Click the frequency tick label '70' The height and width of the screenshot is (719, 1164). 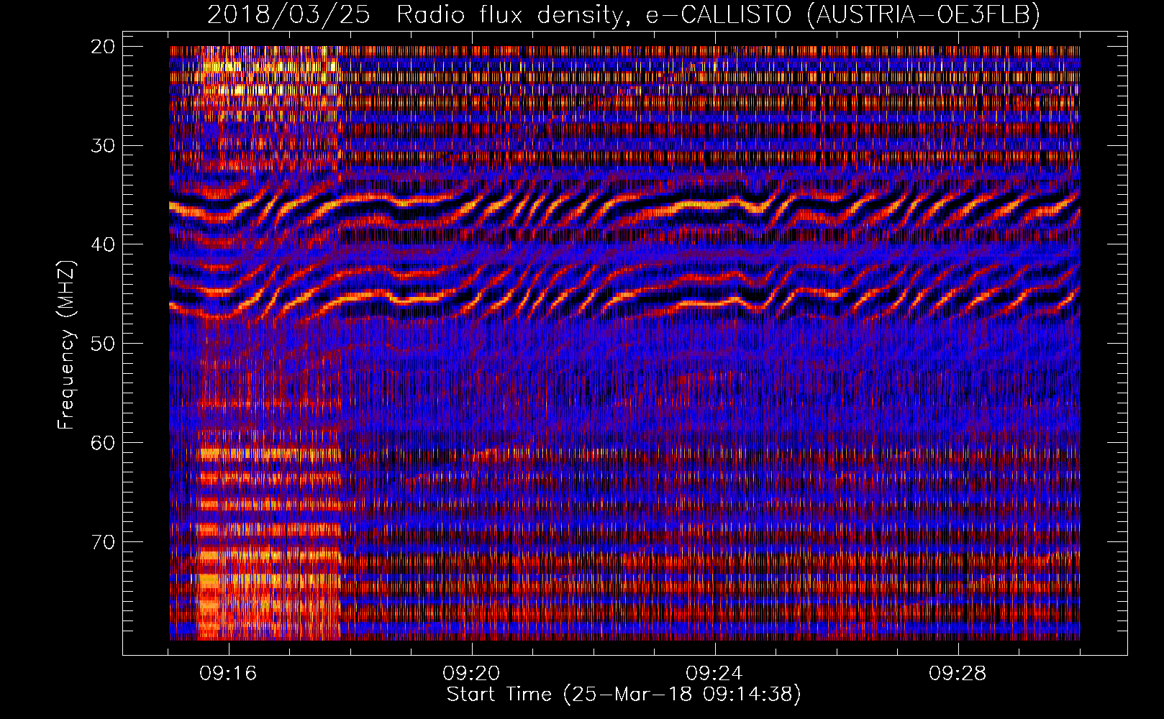[x=104, y=541]
